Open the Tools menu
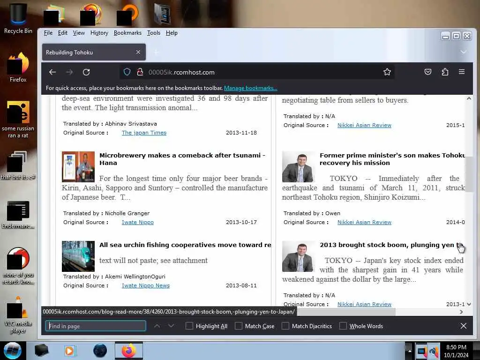 click(x=154, y=33)
